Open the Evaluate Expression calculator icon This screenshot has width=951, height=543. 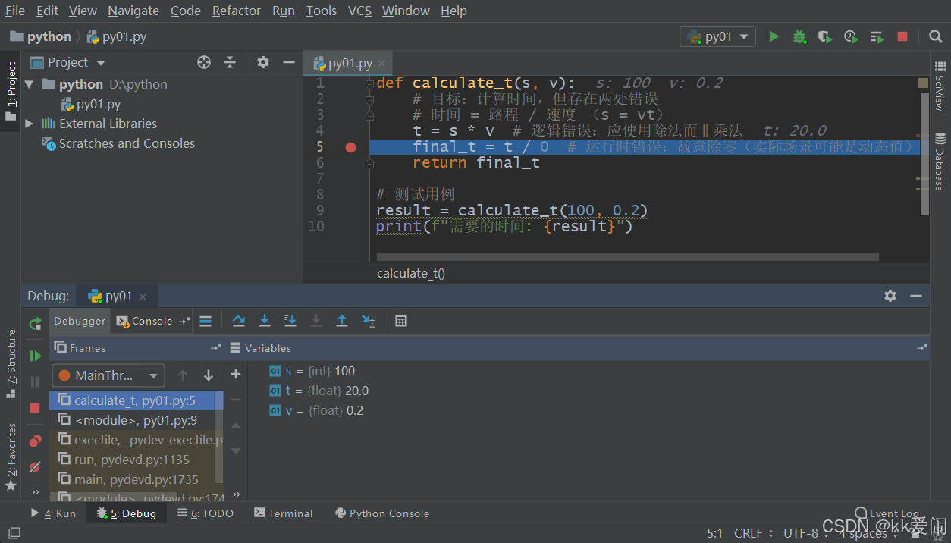(x=400, y=321)
